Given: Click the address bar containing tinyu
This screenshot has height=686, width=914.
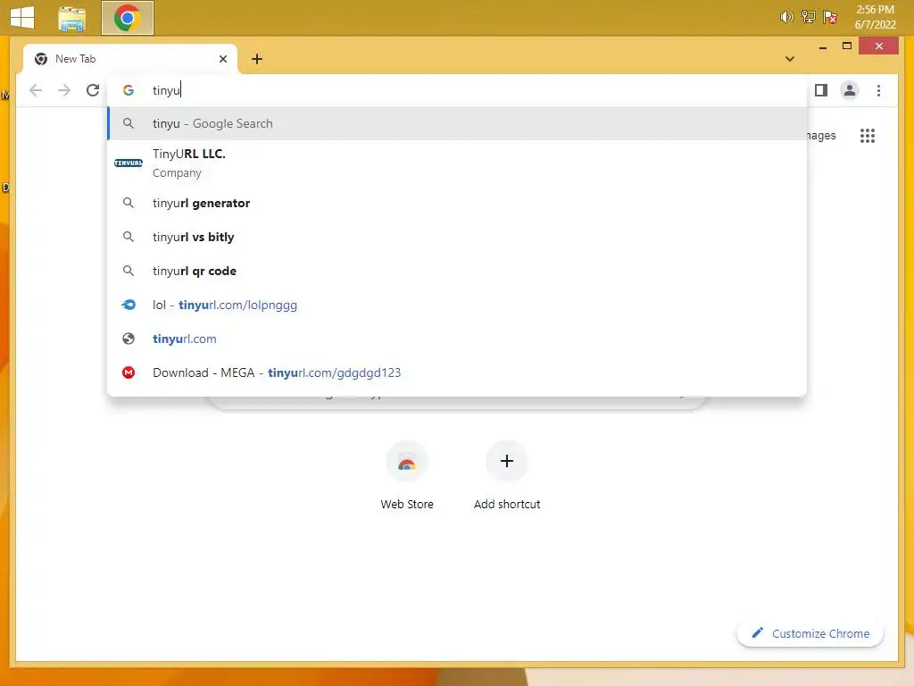Looking at the screenshot, I should pyautogui.click(x=457, y=90).
